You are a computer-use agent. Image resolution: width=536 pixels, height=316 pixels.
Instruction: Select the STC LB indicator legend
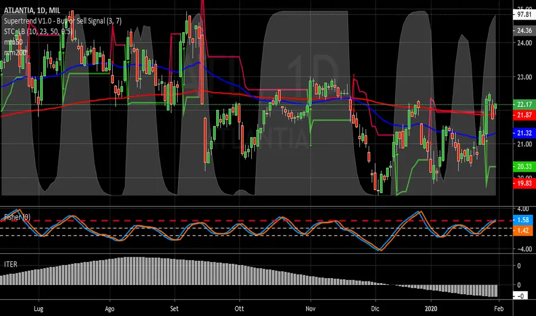[x=38, y=32]
